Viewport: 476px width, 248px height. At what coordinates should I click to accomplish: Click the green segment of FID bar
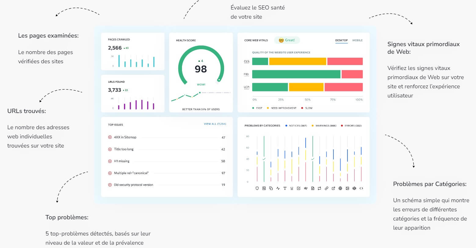coord(296,74)
